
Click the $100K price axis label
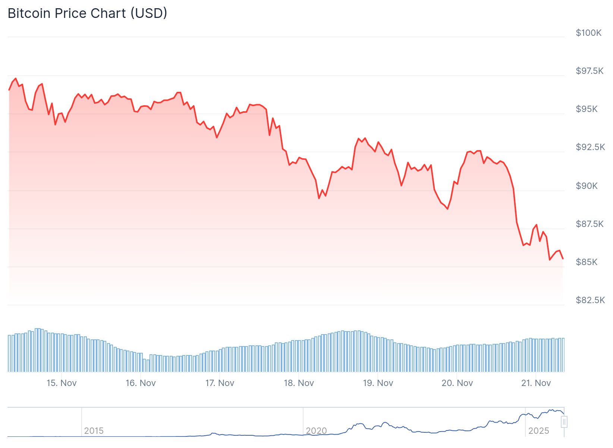(x=588, y=33)
